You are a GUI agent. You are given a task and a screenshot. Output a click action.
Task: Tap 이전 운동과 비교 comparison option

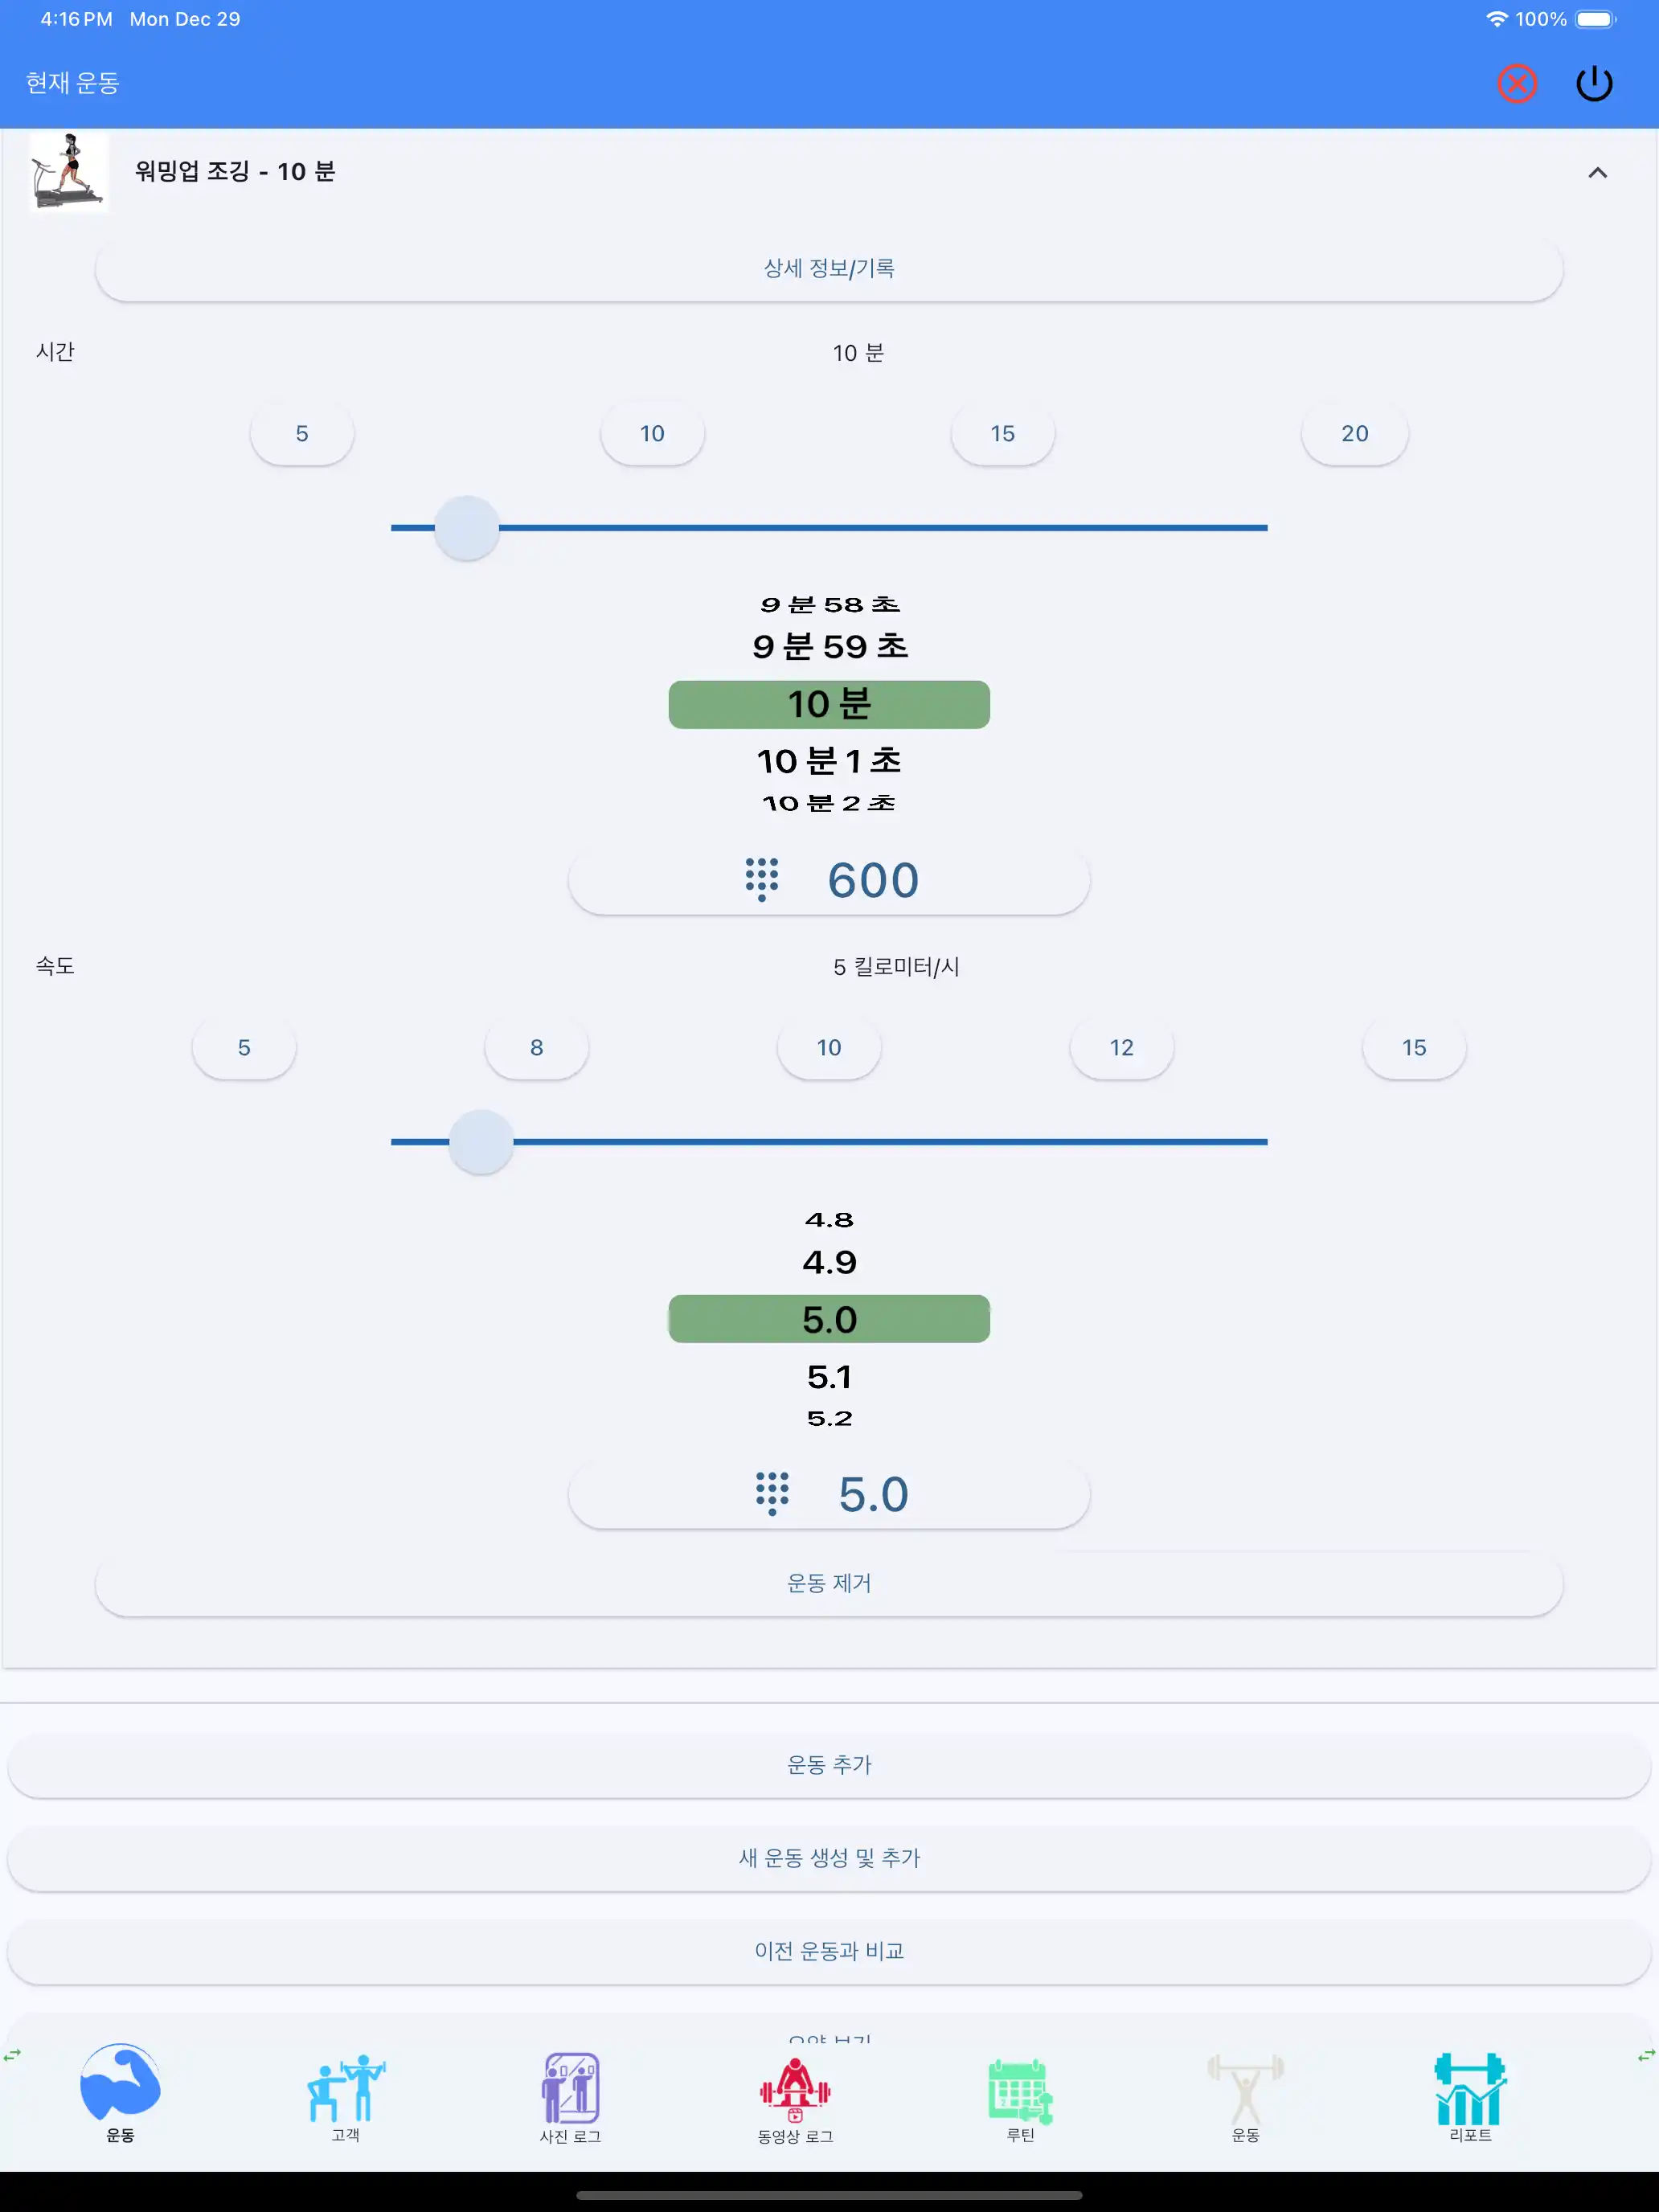[828, 1950]
